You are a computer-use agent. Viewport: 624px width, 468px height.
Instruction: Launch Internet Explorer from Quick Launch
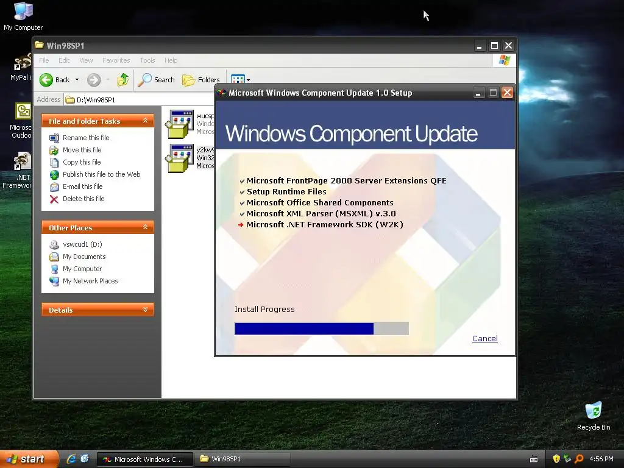71,459
